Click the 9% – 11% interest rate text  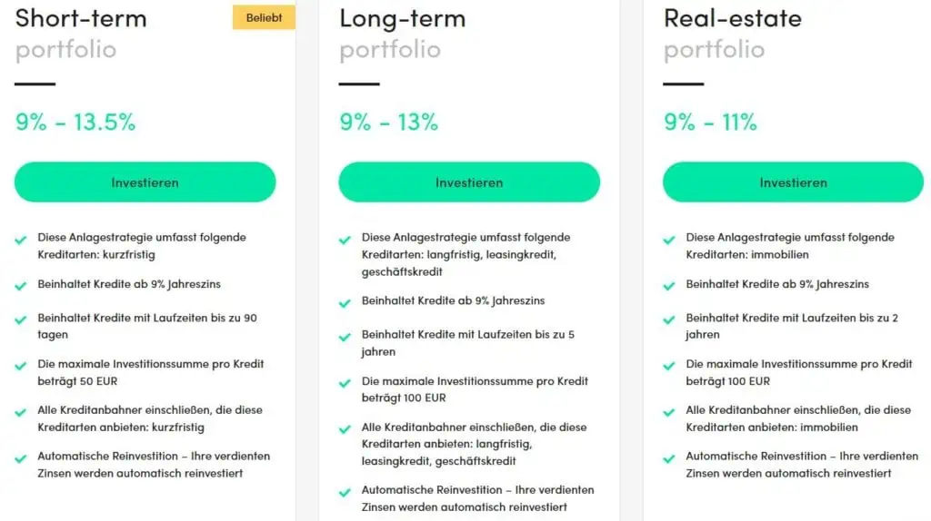710,123
